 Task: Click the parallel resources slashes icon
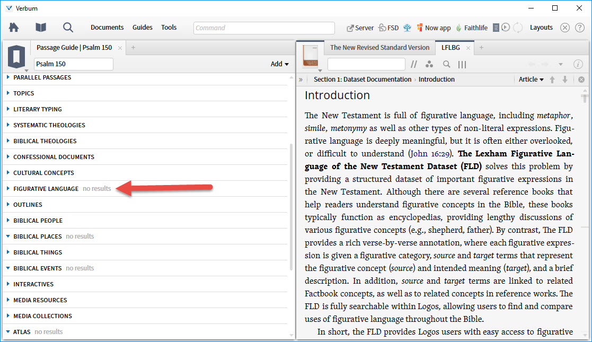(x=414, y=64)
